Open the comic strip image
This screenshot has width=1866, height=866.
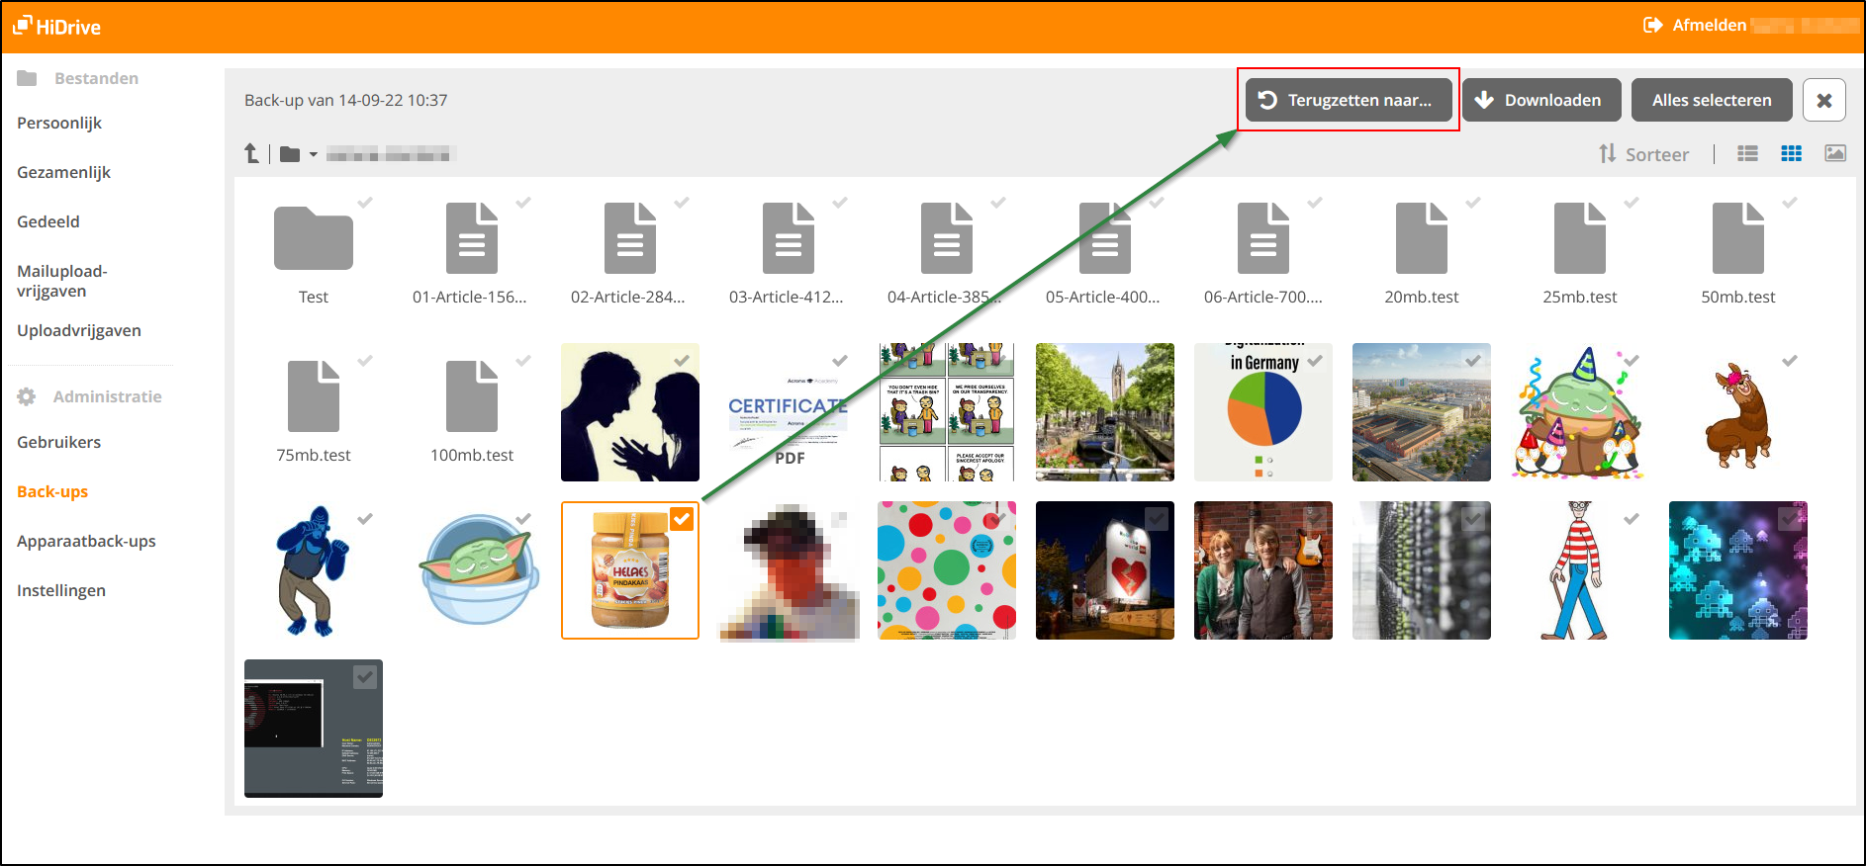tap(947, 412)
